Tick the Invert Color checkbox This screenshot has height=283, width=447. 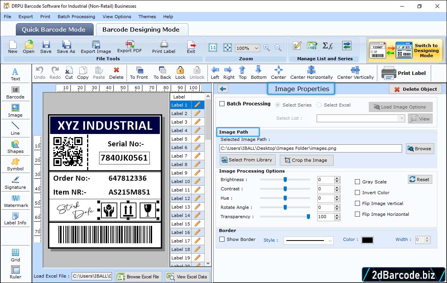(x=357, y=193)
